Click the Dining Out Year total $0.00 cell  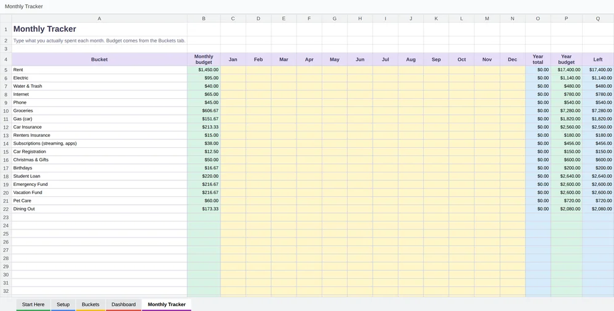538,209
